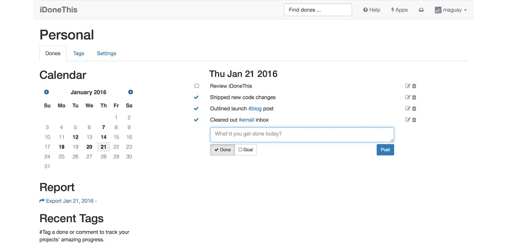The height and width of the screenshot is (247, 509).
Task: Edit the Shipped new code changes entry
Action: 408,97
